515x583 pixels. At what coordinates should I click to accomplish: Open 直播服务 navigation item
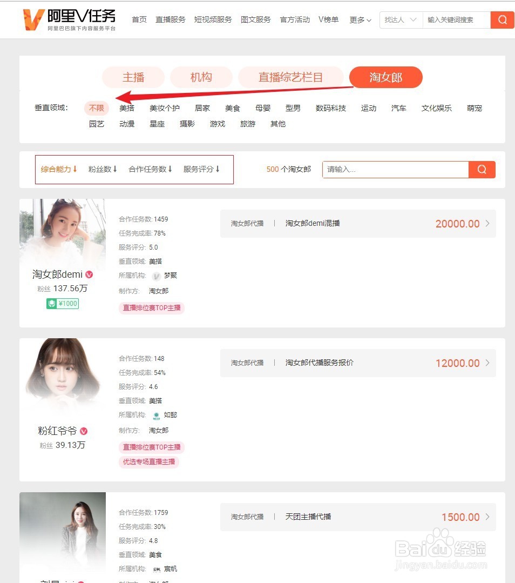(x=170, y=19)
